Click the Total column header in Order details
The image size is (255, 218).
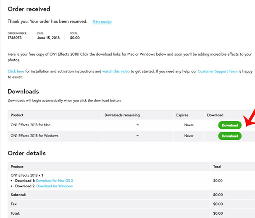(217, 167)
